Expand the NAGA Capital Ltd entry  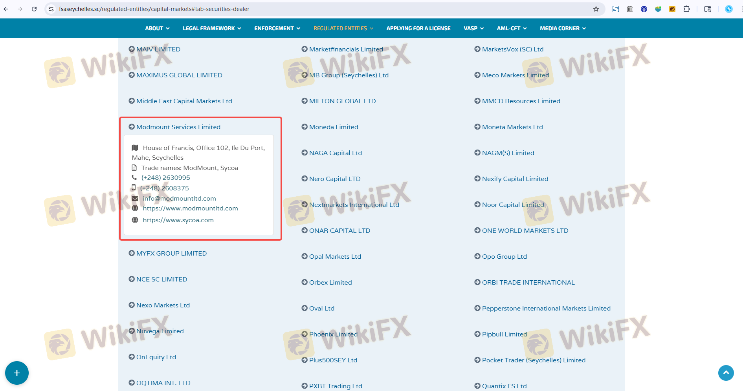point(335,153)
